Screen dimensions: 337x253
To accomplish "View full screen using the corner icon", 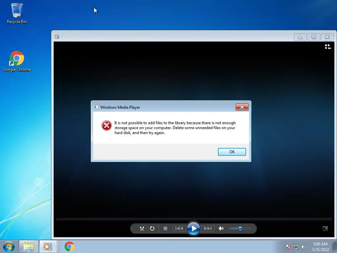I will click(325, 229).
